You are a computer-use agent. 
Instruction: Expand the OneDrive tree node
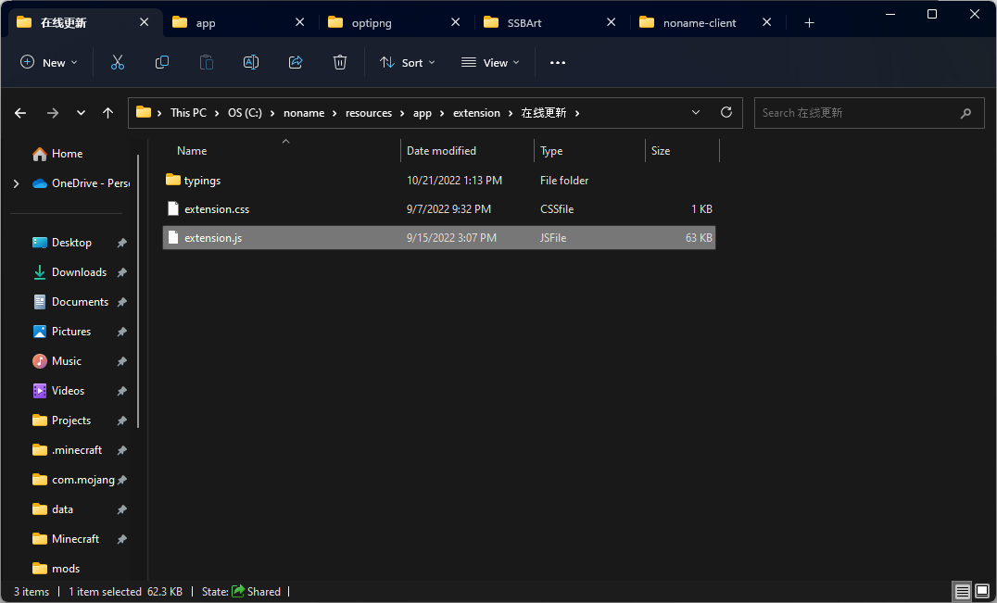(x=16, y=183)
